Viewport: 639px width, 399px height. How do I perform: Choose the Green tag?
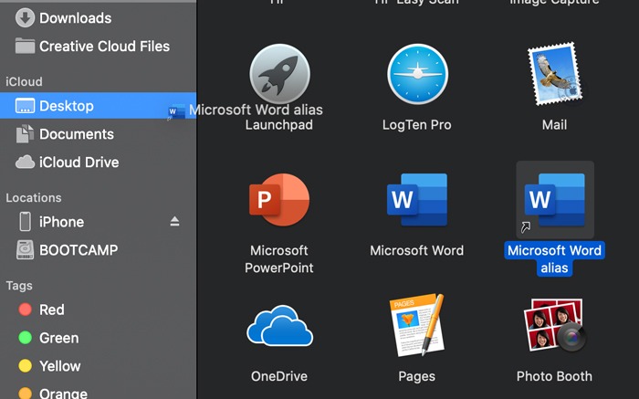click(x=58, y=338)
